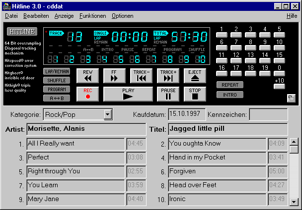Click the Titel field 'Jagged little pill'
The height and width of the screenshot is (210, 302).
point(228,129)
